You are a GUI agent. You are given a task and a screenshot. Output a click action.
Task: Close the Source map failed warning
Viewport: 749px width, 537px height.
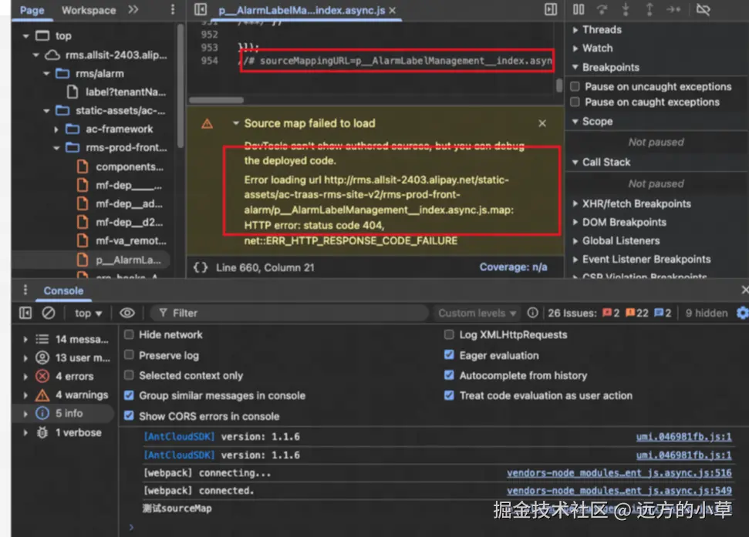pos(542,123)
